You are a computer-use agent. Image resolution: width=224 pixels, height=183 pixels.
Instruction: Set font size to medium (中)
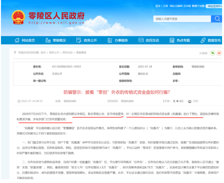(177, 101)
